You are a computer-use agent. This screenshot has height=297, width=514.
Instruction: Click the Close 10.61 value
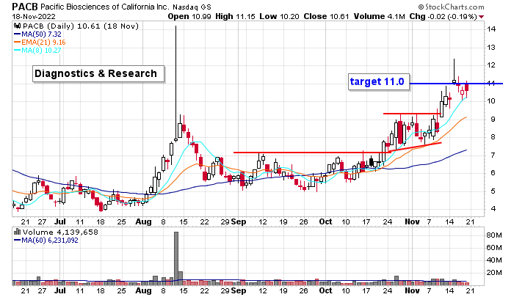click(x=326, y=16)
